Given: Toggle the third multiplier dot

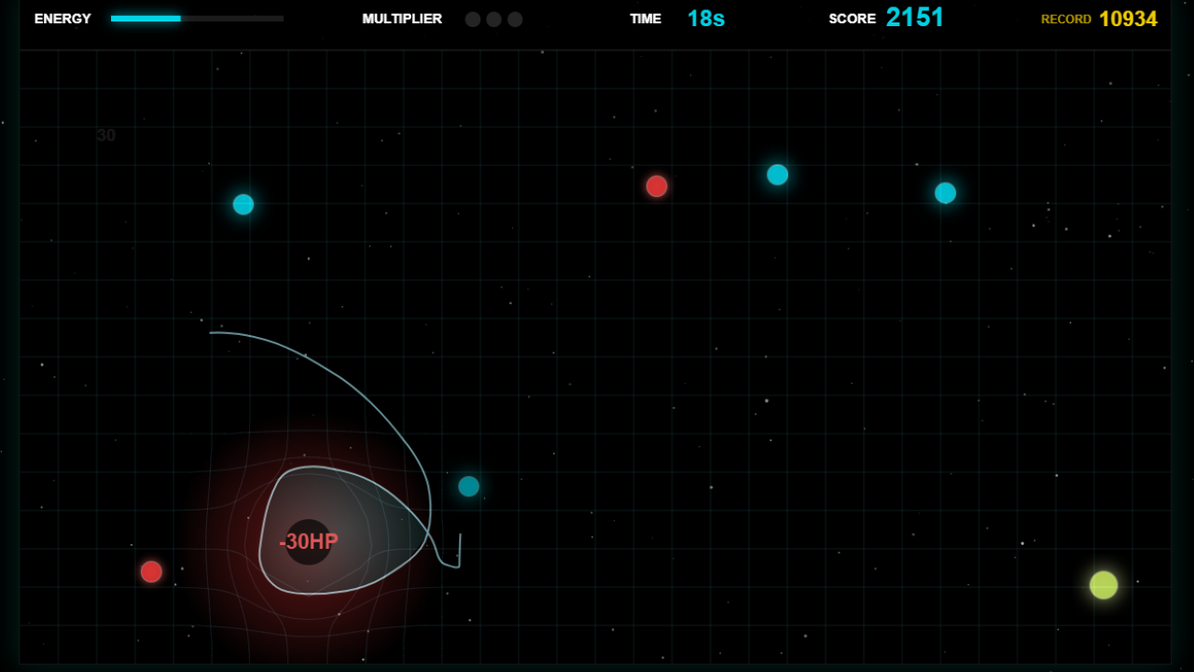Looking at the screenshot, I should pos(514,19).
